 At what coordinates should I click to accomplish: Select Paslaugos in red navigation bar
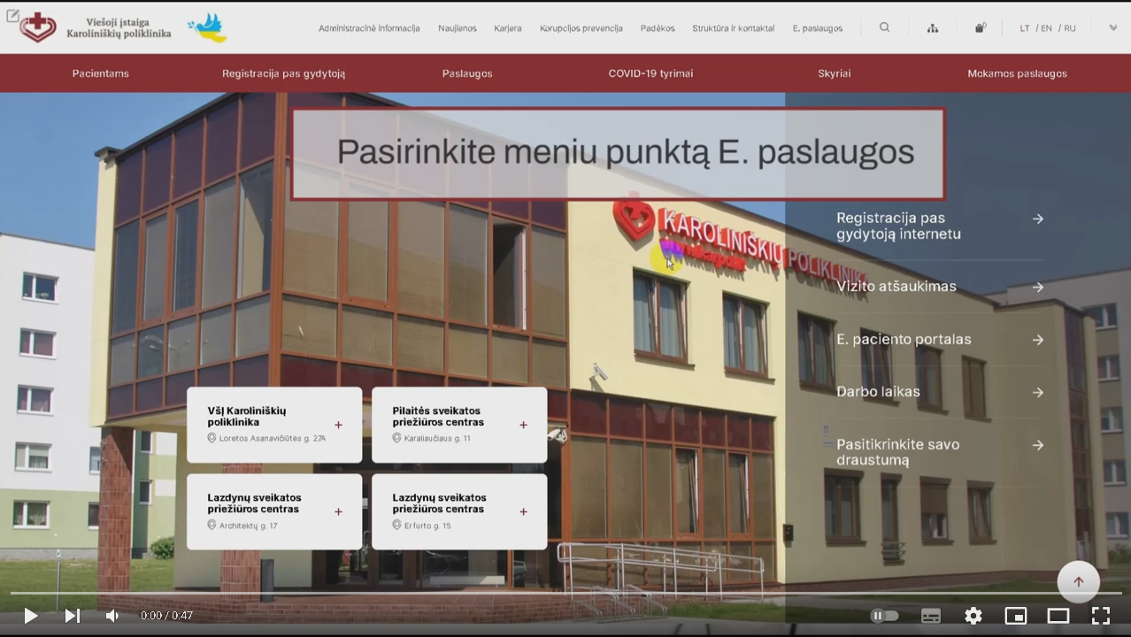click(467, 73)
